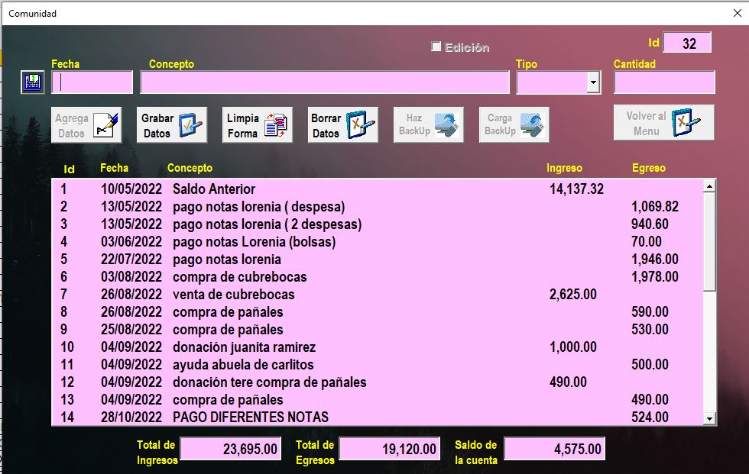
Task: Delete the record using Borrar Datos
Action: click(x=342, y=124)
